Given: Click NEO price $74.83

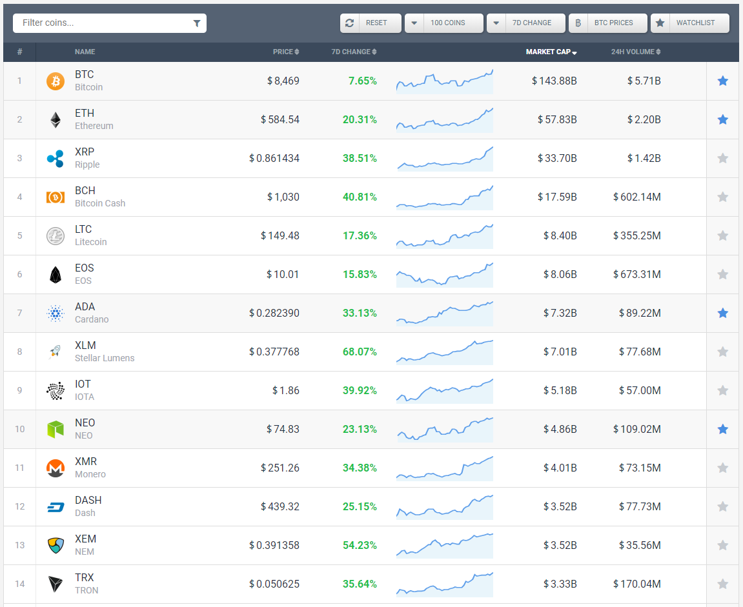Looking at the screenshot, I should click(283, 430).
